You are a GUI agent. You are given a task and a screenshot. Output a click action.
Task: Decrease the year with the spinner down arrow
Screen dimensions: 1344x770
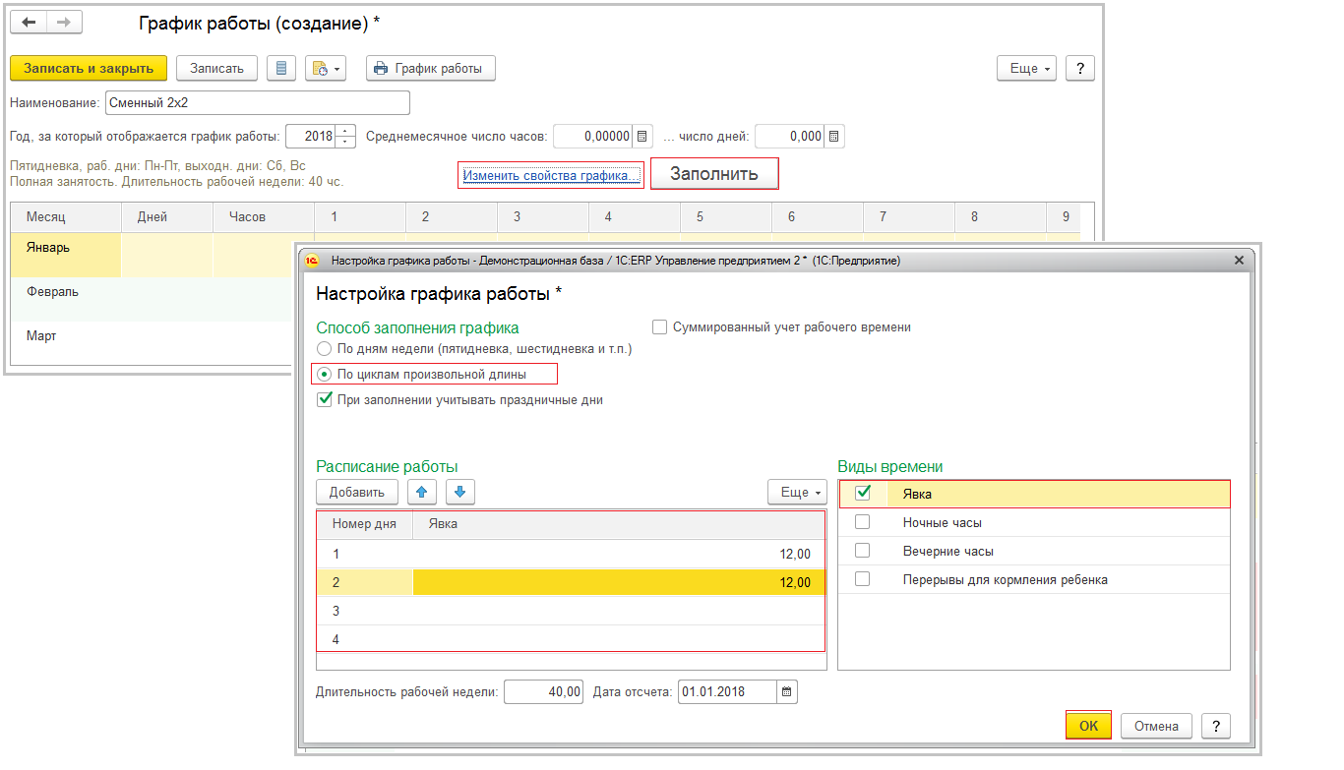point(345,142)
